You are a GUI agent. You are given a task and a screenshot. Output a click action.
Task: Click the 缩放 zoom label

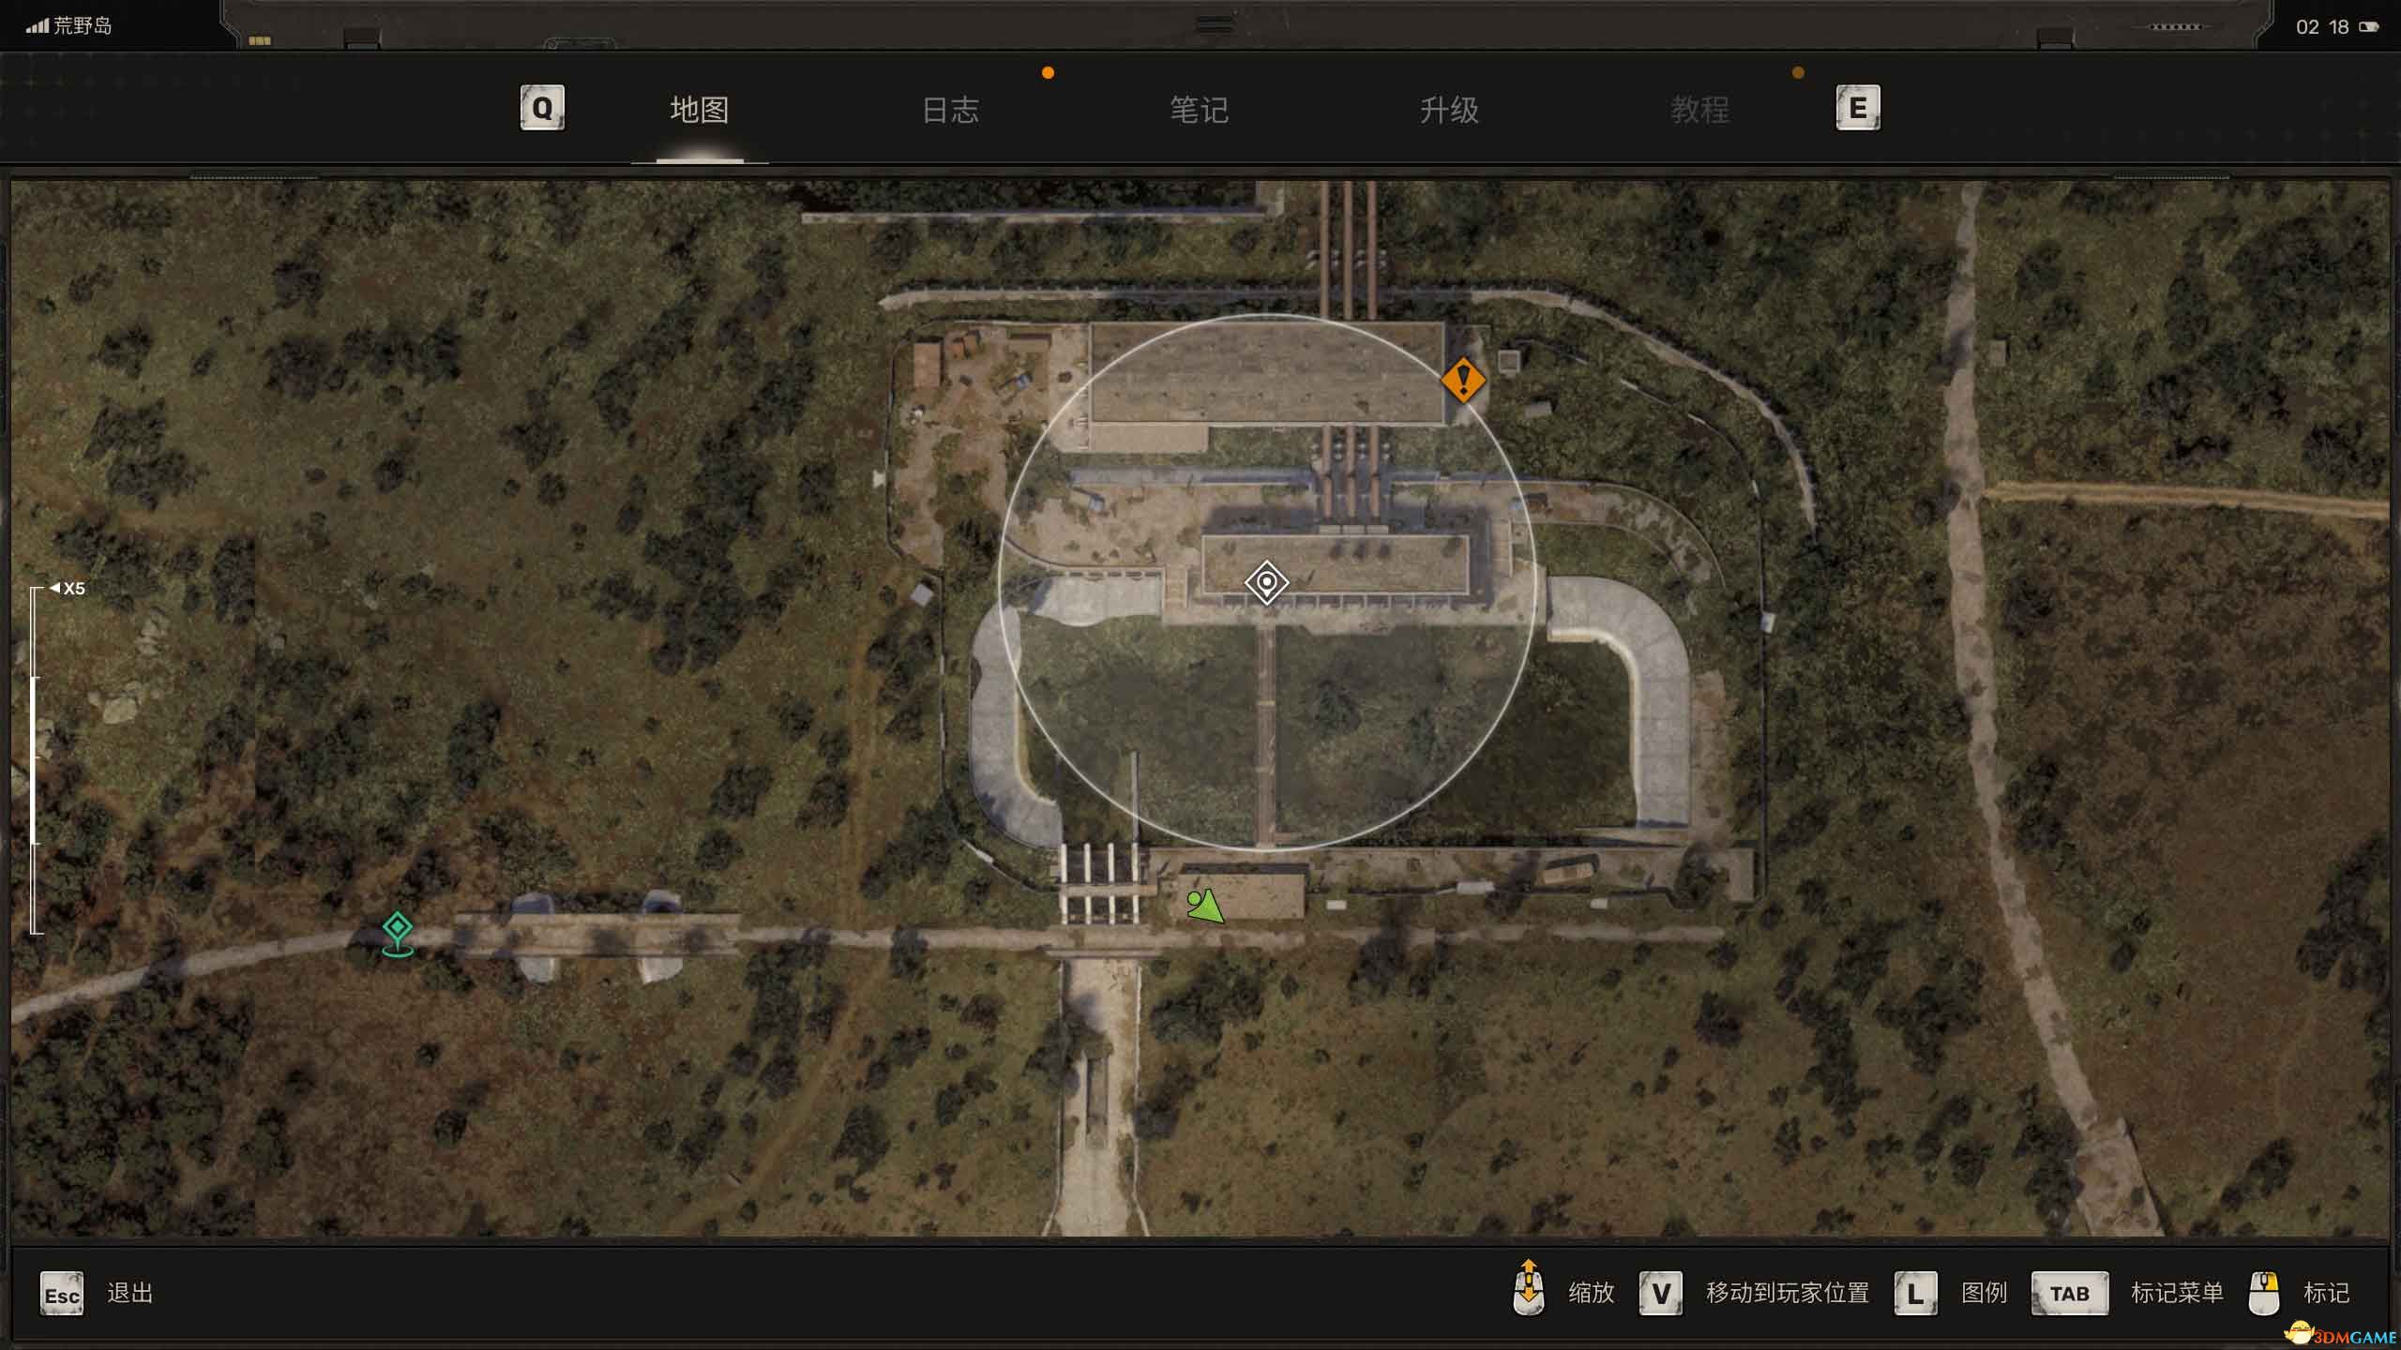click(1592, 1293)
